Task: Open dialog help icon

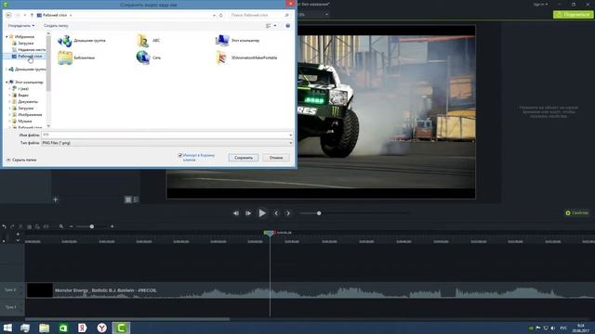Action: click(287, 26)
